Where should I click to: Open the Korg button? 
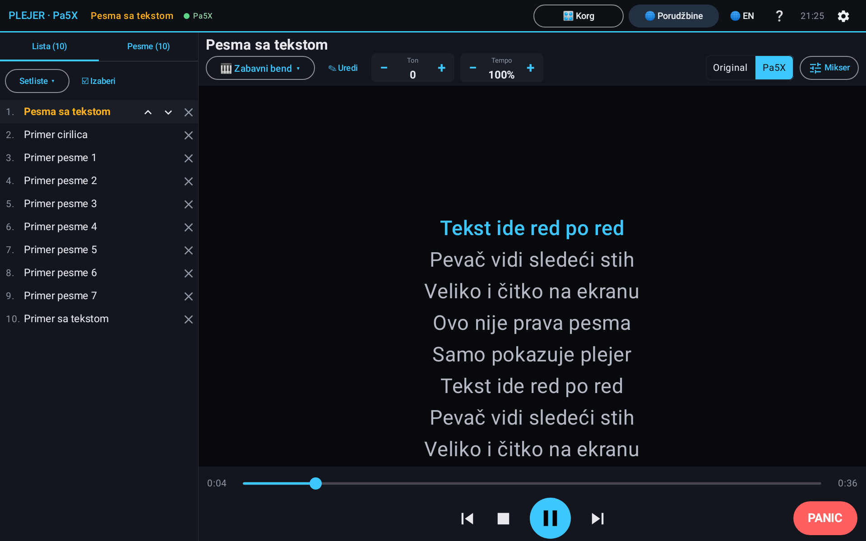(579, 16)
